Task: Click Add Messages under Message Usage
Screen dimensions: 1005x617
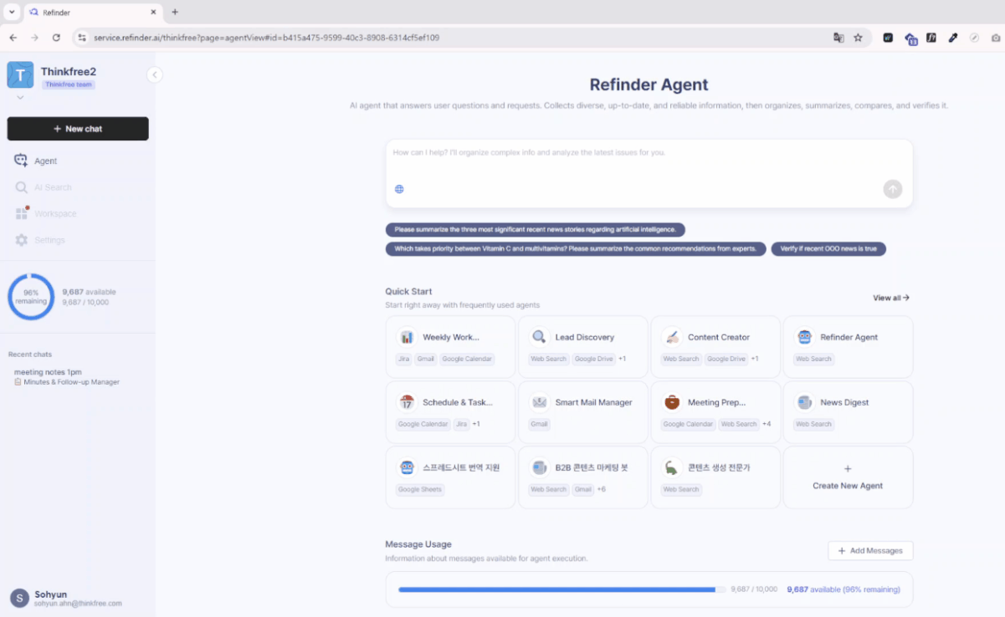Action: 870,550
